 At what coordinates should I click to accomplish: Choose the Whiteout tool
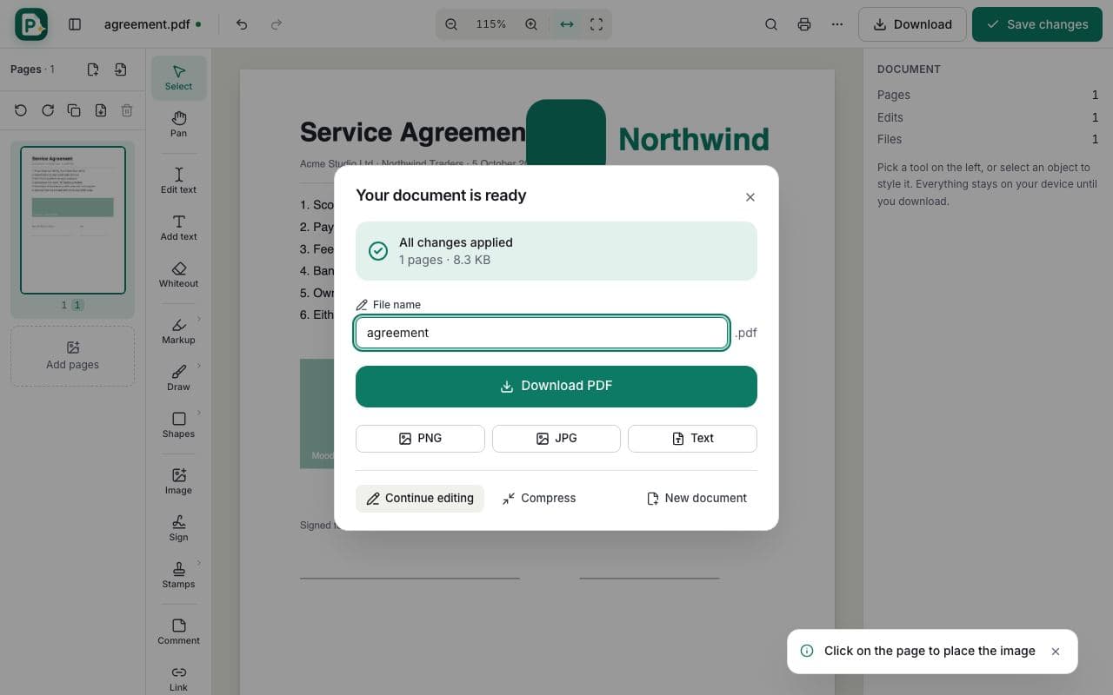click(x=178, y=275)
